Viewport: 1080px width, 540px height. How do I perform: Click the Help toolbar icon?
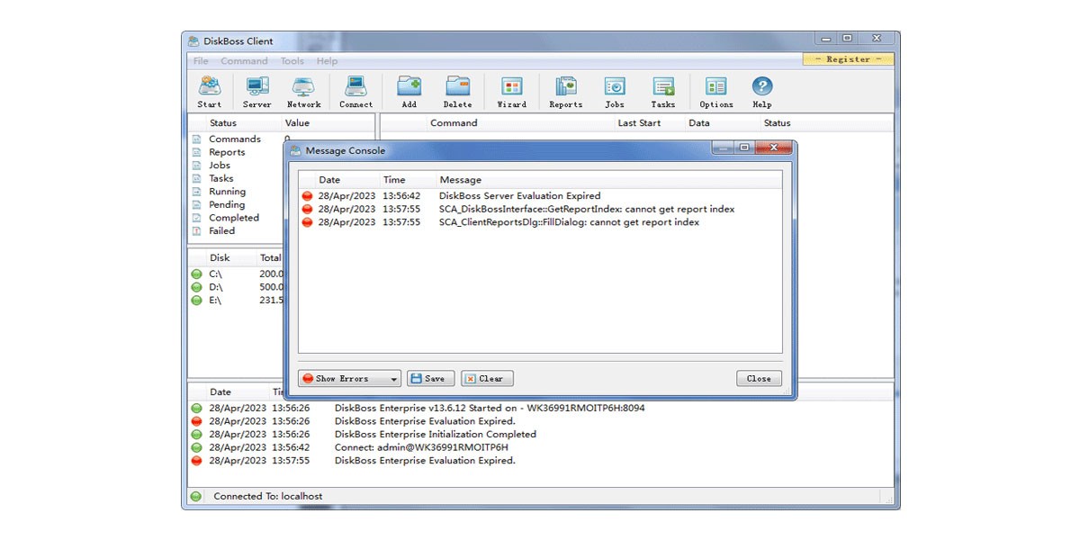[x=762, y=92]
